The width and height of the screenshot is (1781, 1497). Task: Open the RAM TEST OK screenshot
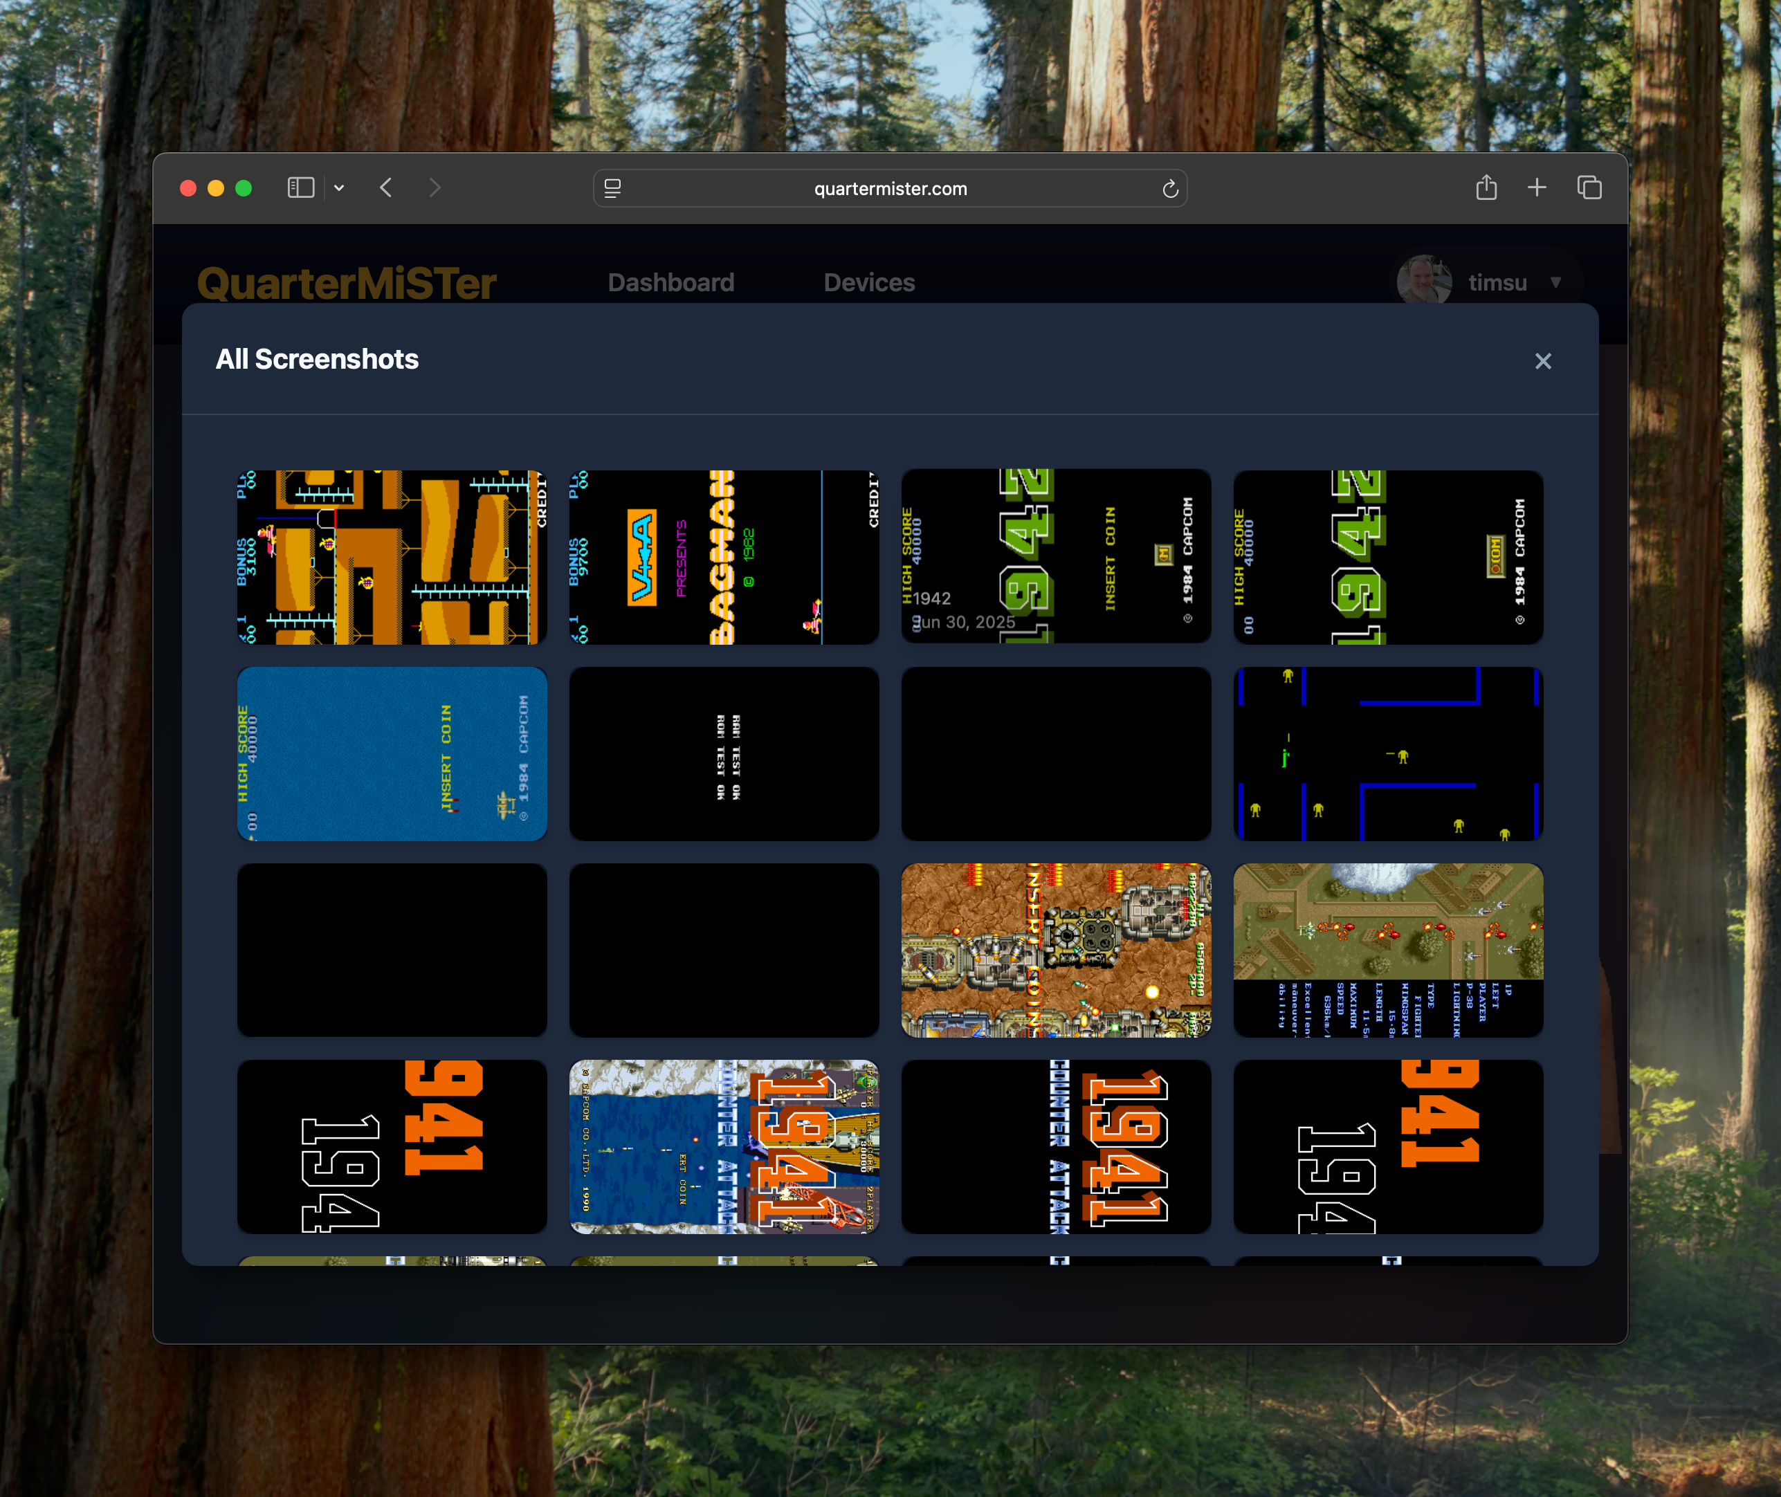click(x=724, y=753)
